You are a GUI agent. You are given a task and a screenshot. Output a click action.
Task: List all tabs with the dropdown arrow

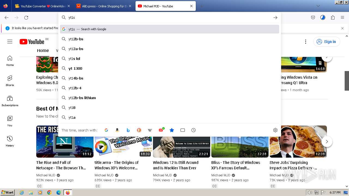(x=318, y=6)
